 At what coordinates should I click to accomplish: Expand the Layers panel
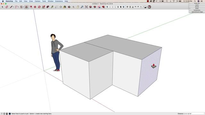(197, 5)
